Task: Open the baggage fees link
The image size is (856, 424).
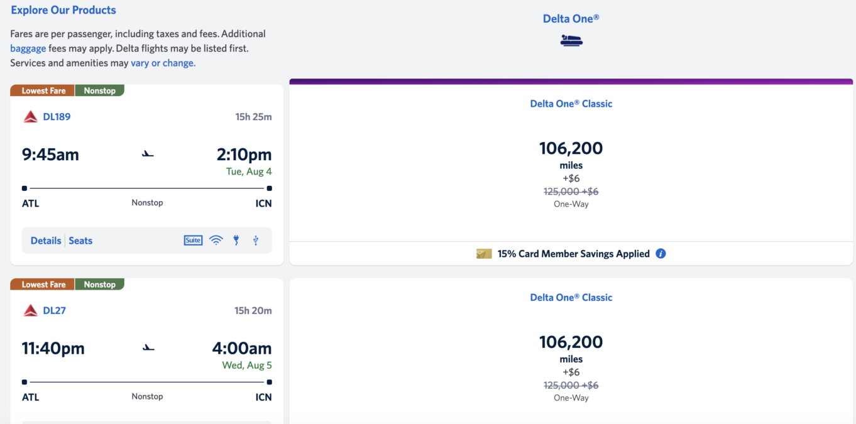Action: [28, 48]
